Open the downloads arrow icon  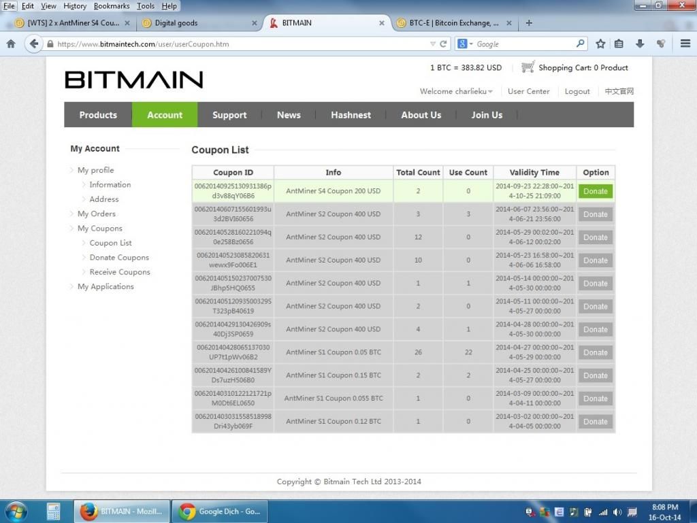[640, 44]
